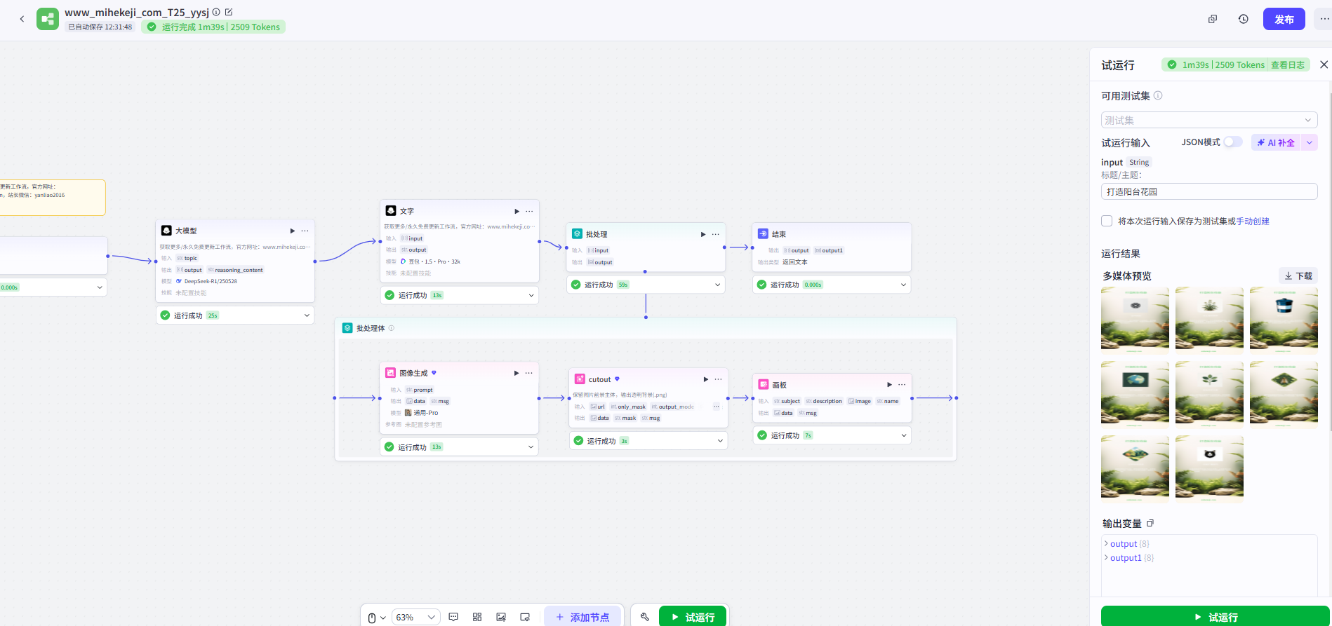
Task: Run the 图像生成 node with its play icon
Action: [517, 373]
